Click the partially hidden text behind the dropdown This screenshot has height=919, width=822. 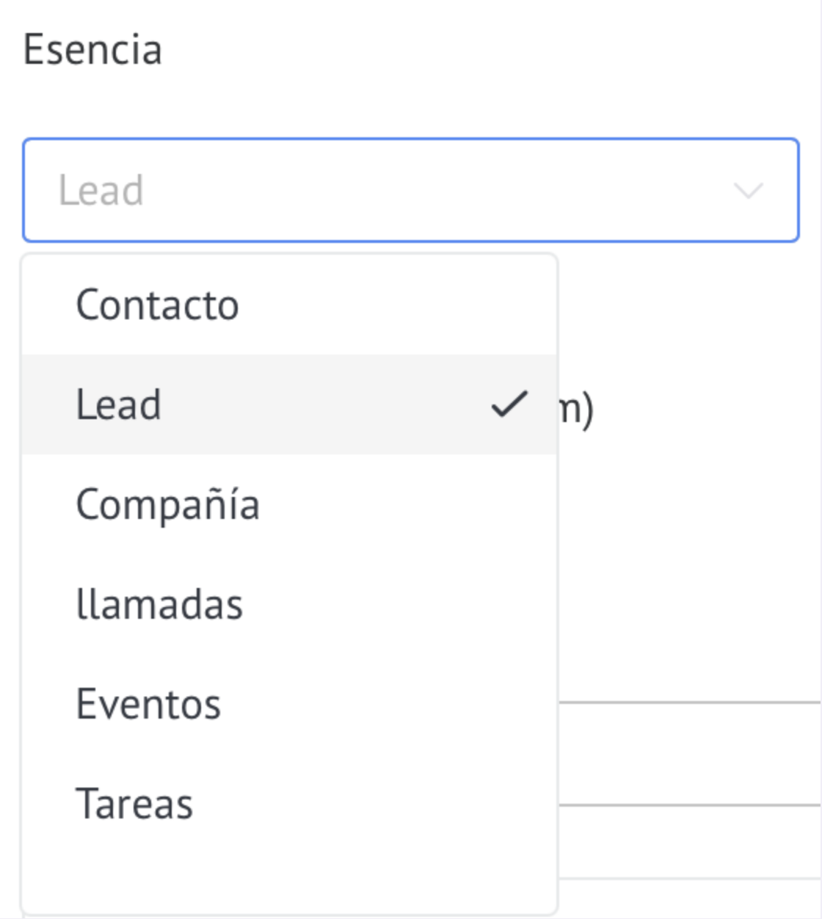tap(576, 410)
